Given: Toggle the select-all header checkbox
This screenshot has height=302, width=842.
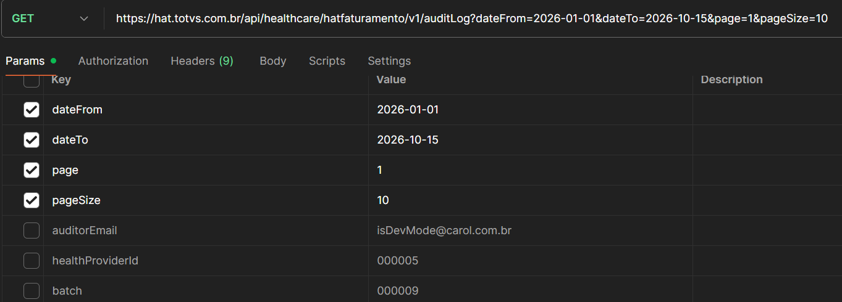Looking at the screenshot, I should pos(32,81).
